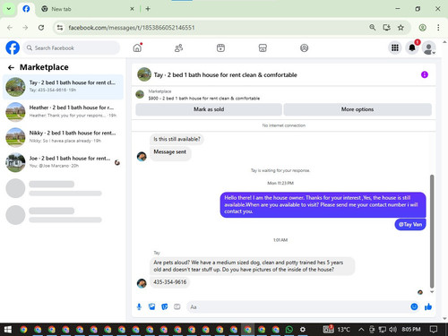Viewport: 448px width, 336px height.
Task: Open the account profile menu
Action: click(x=429, y=47)
